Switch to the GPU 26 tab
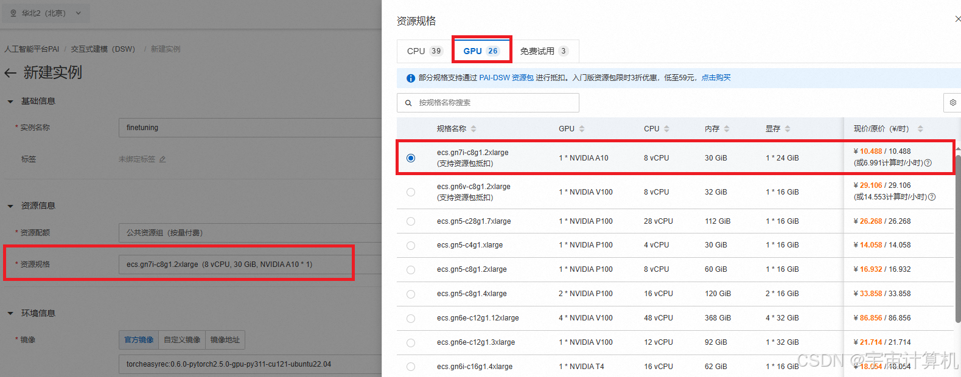This screenshot has width=961, height=377. (481, 51)
